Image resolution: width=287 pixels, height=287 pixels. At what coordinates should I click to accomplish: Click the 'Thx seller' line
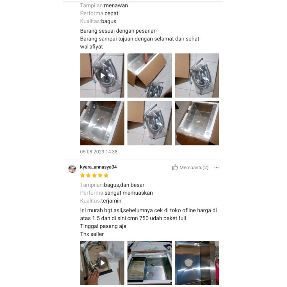coord(92,234)
